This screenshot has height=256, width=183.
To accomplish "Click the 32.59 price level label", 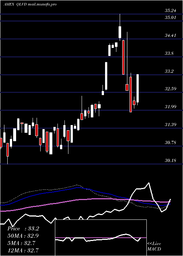I will click(x=171, y=89).
